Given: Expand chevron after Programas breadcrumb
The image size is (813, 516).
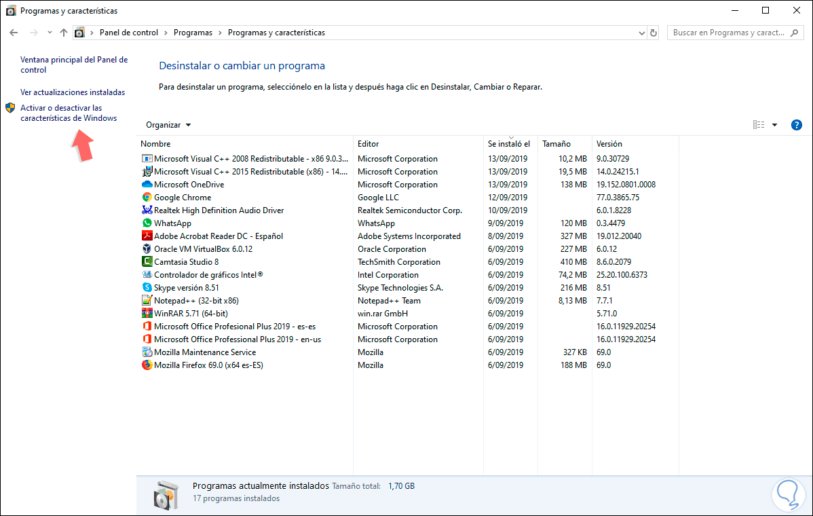Looking at the screenshot, I should (220, 33).
